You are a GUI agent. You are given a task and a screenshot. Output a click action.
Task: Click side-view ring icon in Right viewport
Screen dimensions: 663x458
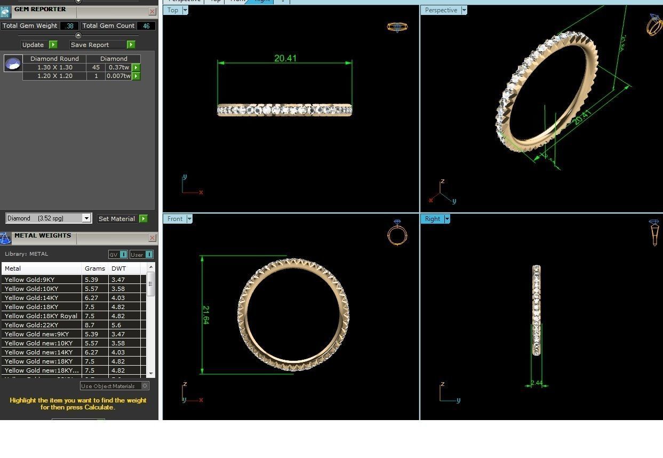click(x=654, y=233)
